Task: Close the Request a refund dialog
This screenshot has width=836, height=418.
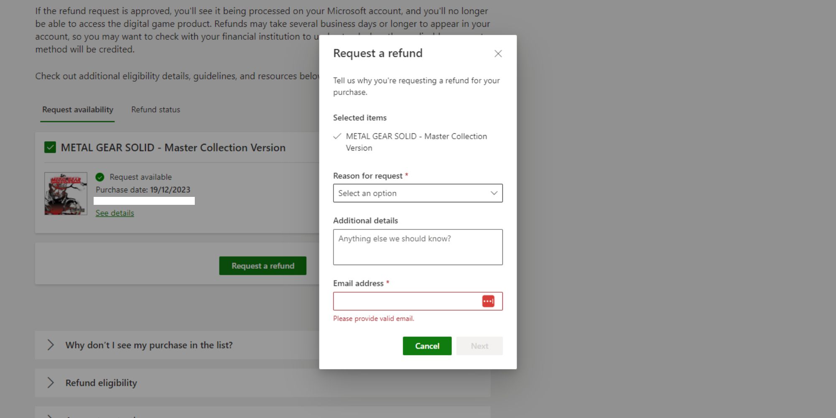Action: coord(498,54)
